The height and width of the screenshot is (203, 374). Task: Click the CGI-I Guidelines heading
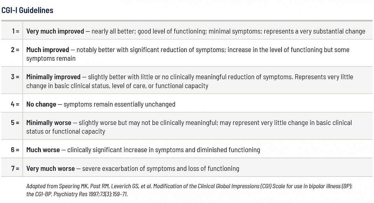point(27,10)
